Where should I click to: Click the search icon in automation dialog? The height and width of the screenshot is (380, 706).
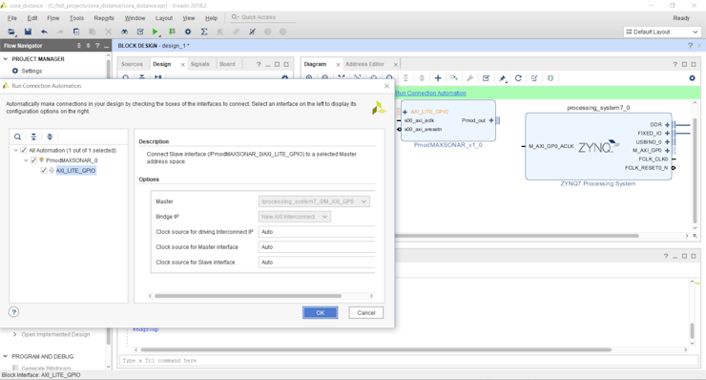(x=17, y=137)
